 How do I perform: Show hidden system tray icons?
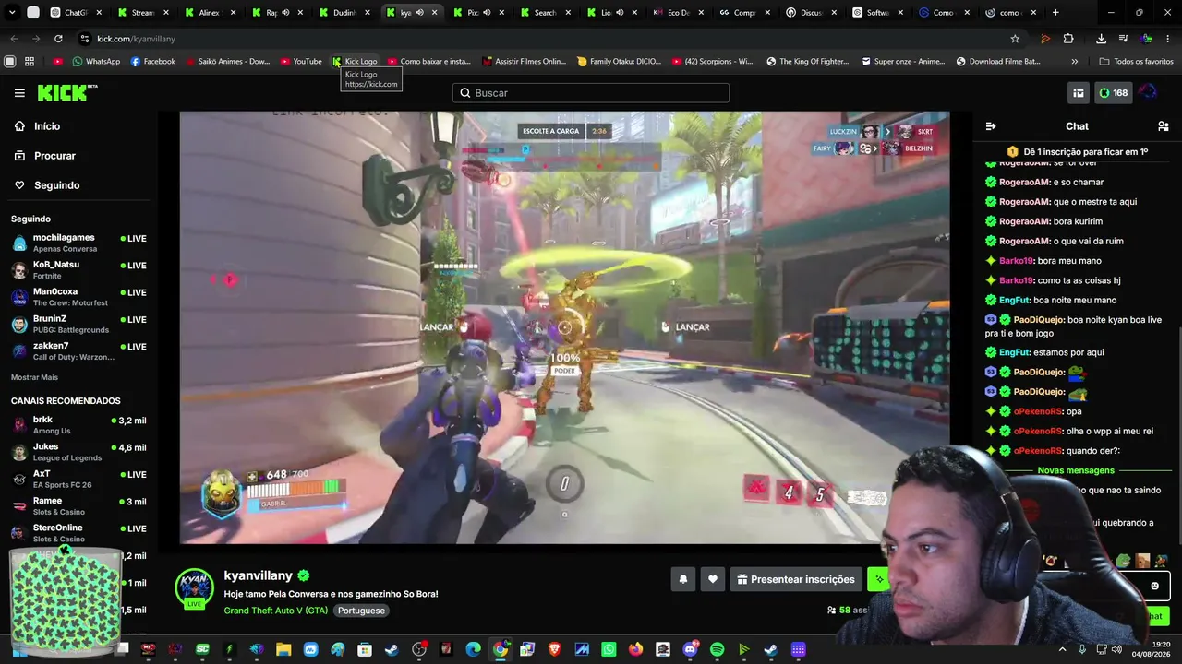[1062, 649]
